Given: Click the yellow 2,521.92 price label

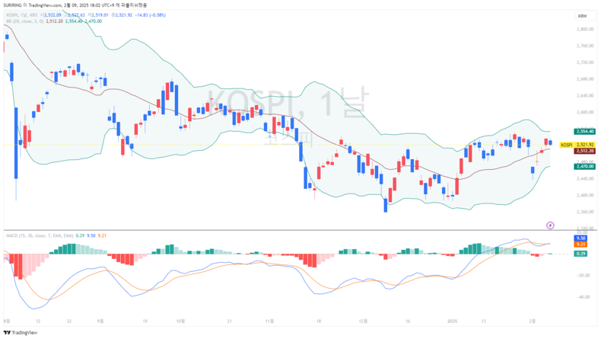Looking at the screenshot, I should (584, 145).
